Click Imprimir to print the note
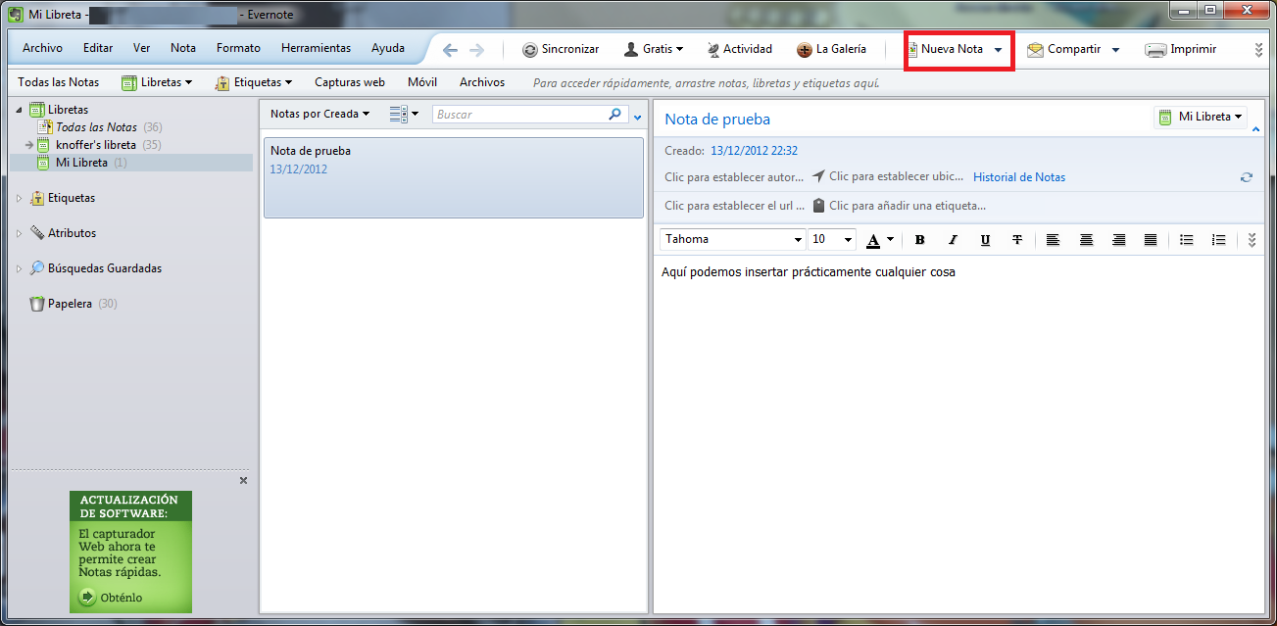1277x626 pixels. pos(1181,49)
